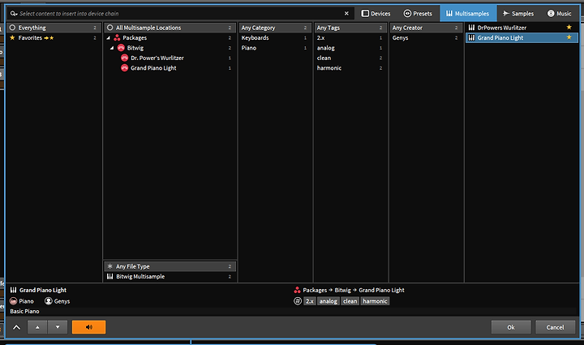The width and height of the screenshot is (584, 345).
Task: Filter by Keyboards category
Action: tap(274, 37)
